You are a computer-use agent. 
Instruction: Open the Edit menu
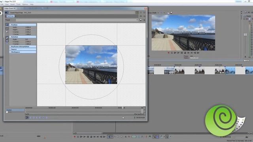point(2,4)
